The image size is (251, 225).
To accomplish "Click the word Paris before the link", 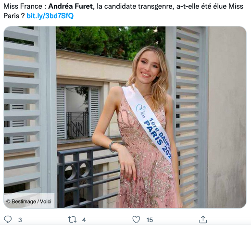I will click(x=11, y=16).
